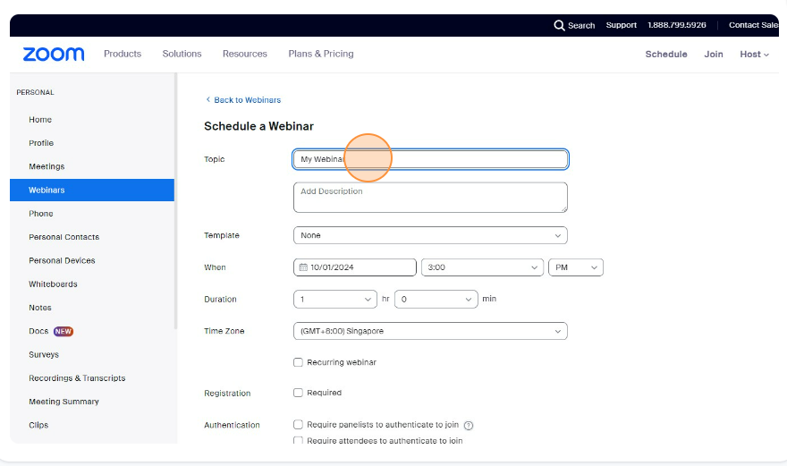This screenshot has width=787, height=466.
Task: Select Meetings in the sidebar
Action: [47, 166]
